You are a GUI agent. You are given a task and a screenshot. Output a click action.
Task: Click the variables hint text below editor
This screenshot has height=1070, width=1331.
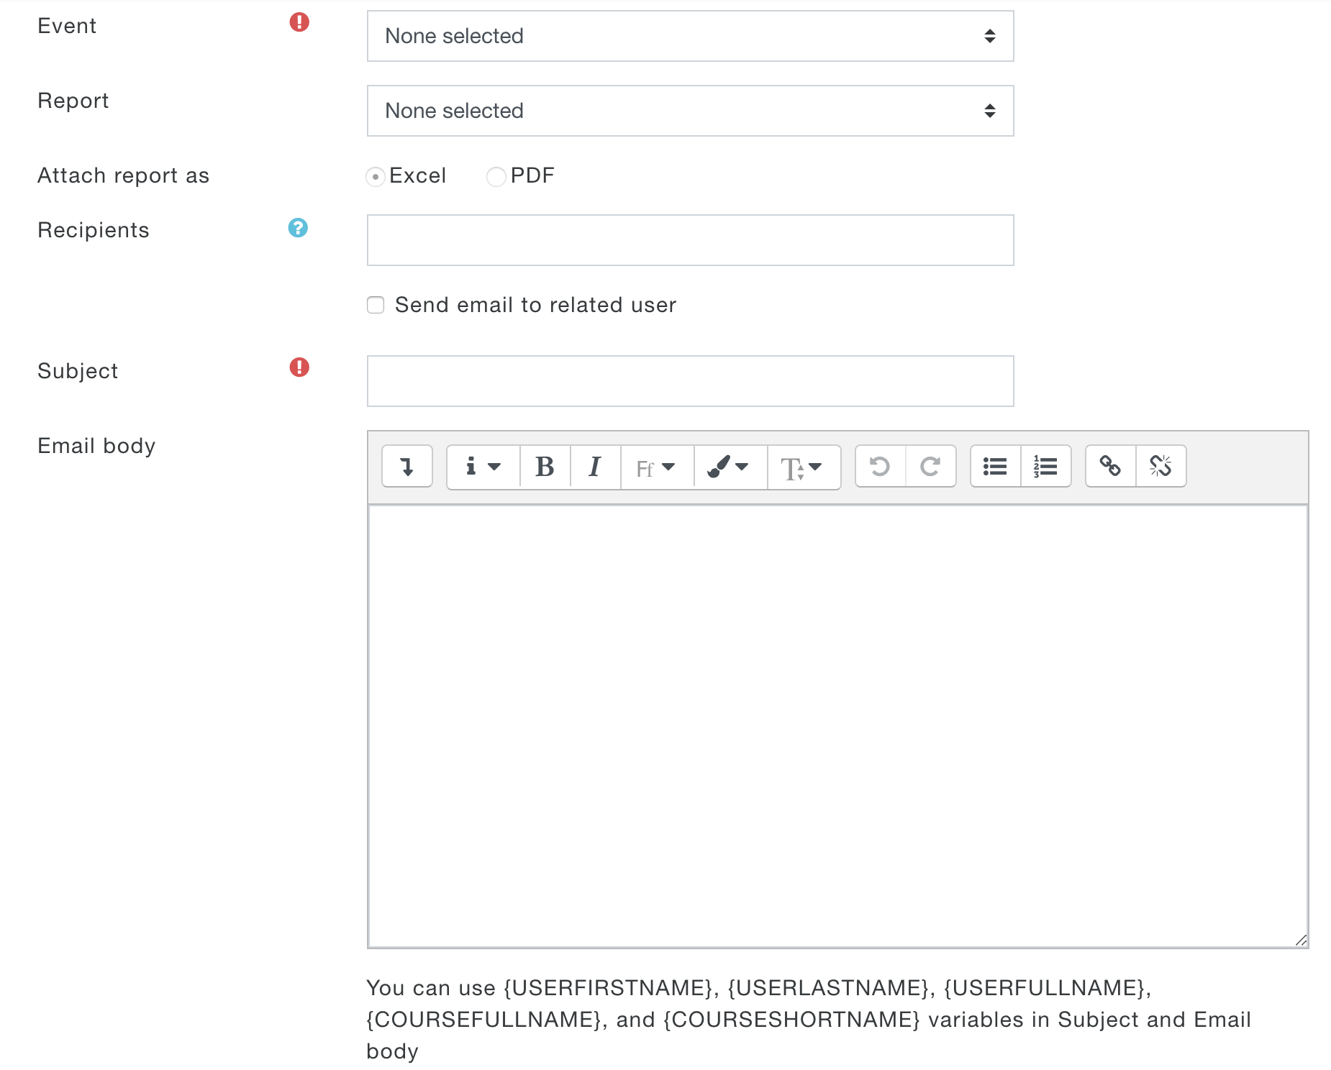coord(809,1020)
